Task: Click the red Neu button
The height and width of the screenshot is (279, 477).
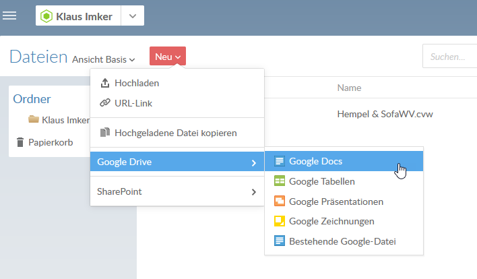Action: [x=168, y=57]
